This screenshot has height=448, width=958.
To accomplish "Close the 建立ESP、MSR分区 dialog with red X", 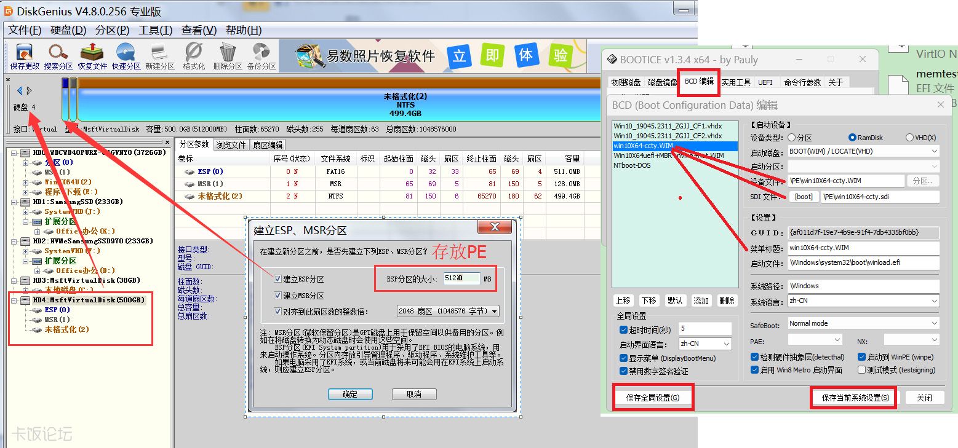I will pos(495,227).
